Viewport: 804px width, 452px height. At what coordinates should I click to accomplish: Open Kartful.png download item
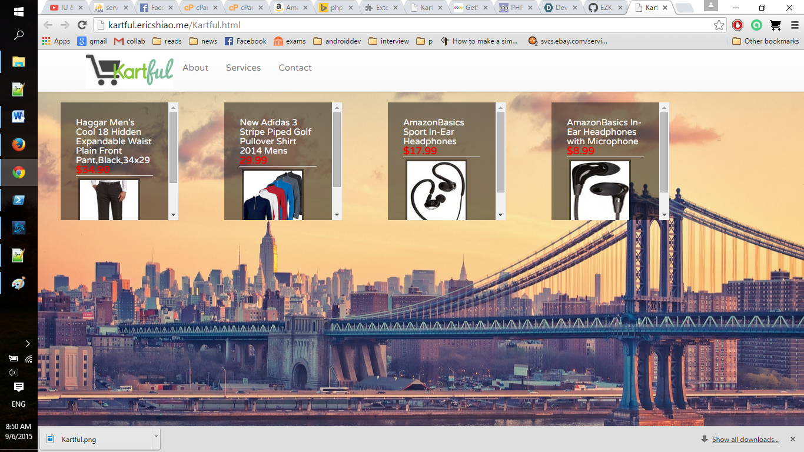96,439
